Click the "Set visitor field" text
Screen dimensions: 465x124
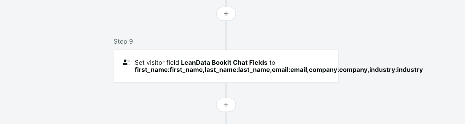[157, 62]
